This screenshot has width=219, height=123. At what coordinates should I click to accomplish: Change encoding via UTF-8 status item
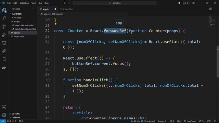coord(171,121)
